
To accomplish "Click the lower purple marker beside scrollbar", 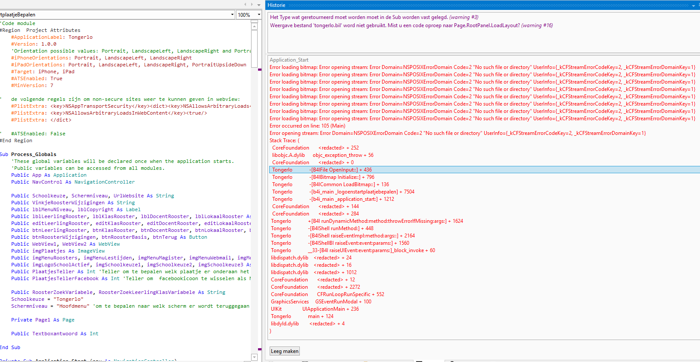I will coord(260,349).
